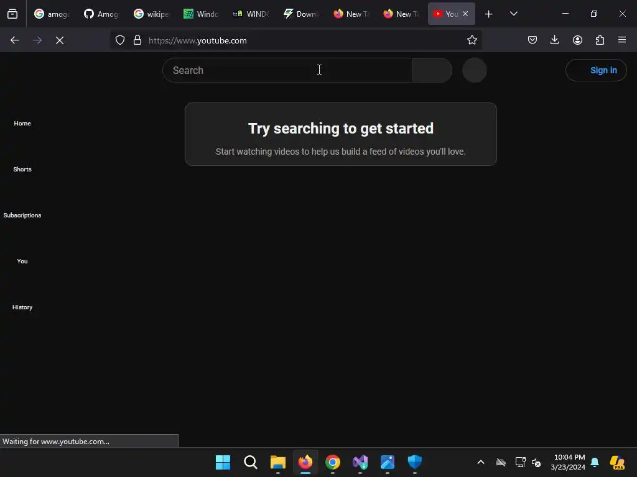
Task: Open the Extensions panel
Action: pyautogui.click(x=600, y=40)
